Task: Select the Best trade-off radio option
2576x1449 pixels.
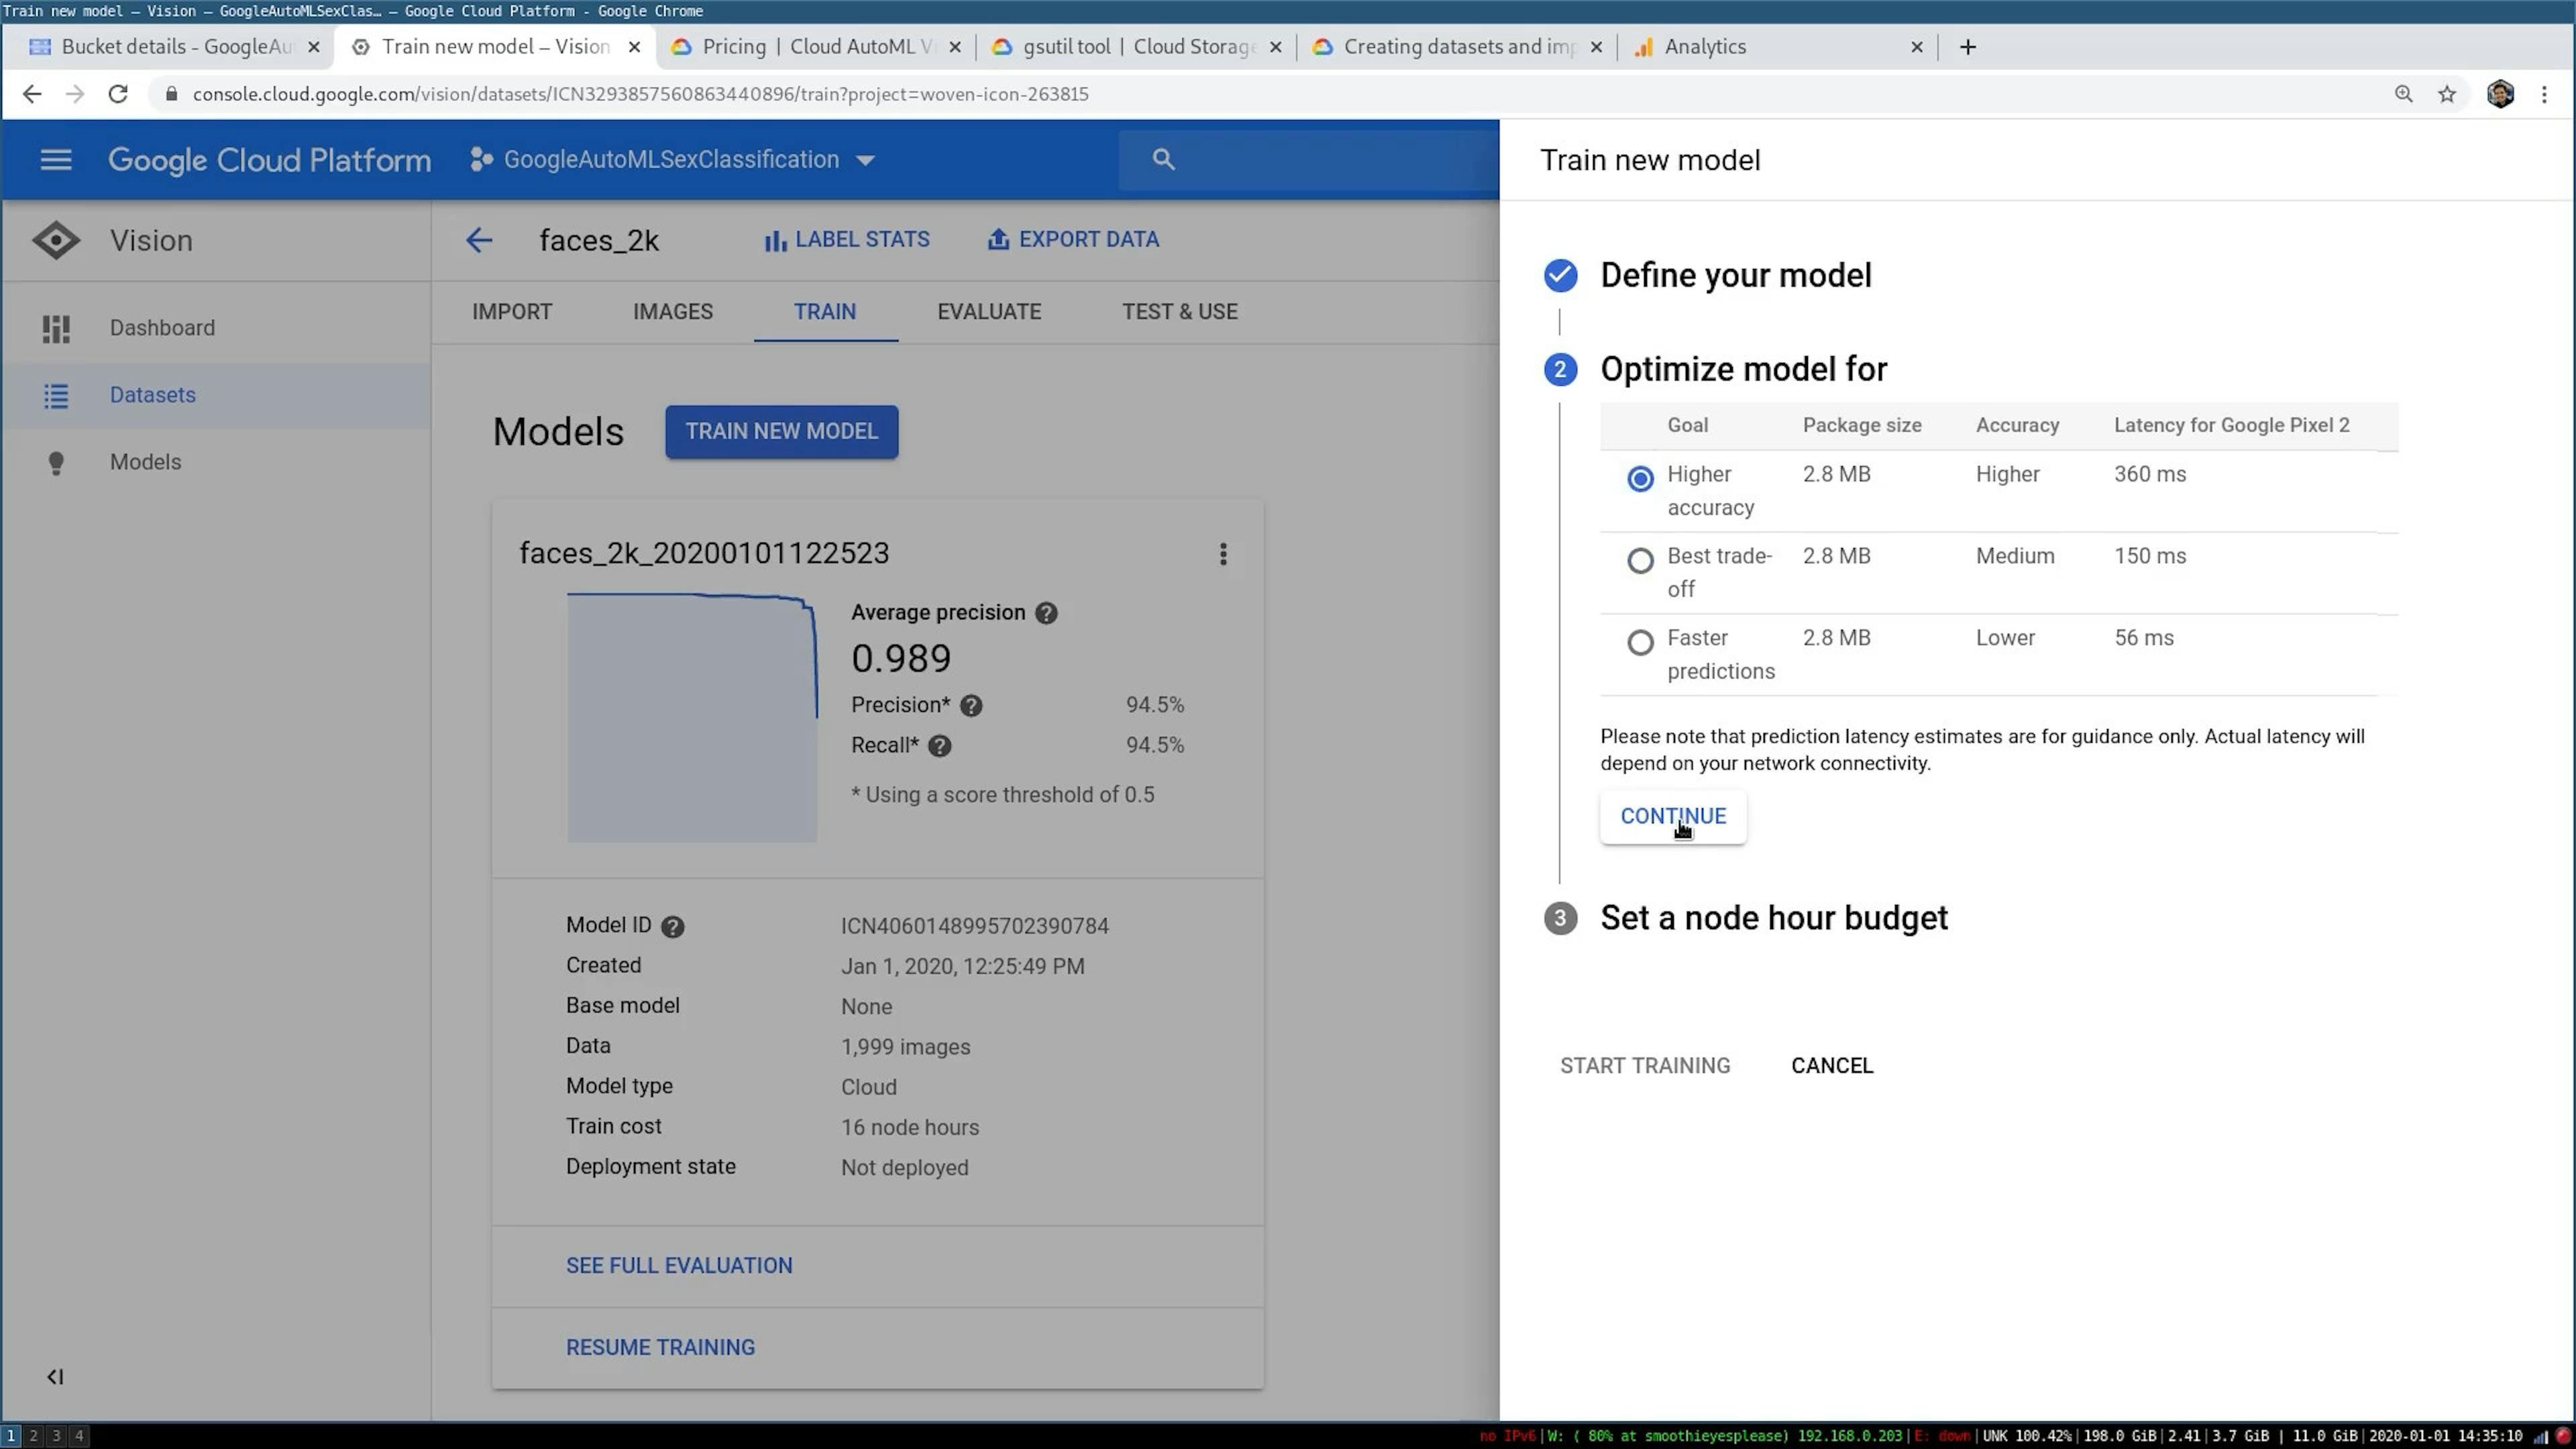Action: [1640, 561]
